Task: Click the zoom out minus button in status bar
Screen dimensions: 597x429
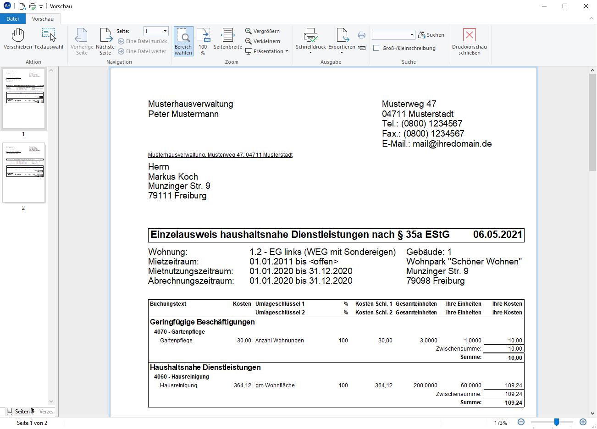Action: click(521, 422)
